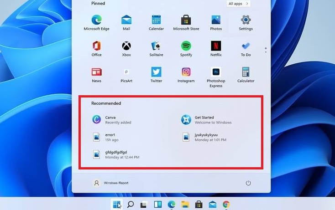Launch the Office app
Image resolution: width=335 pixels, height=210 pixels.
coord(97,49)
